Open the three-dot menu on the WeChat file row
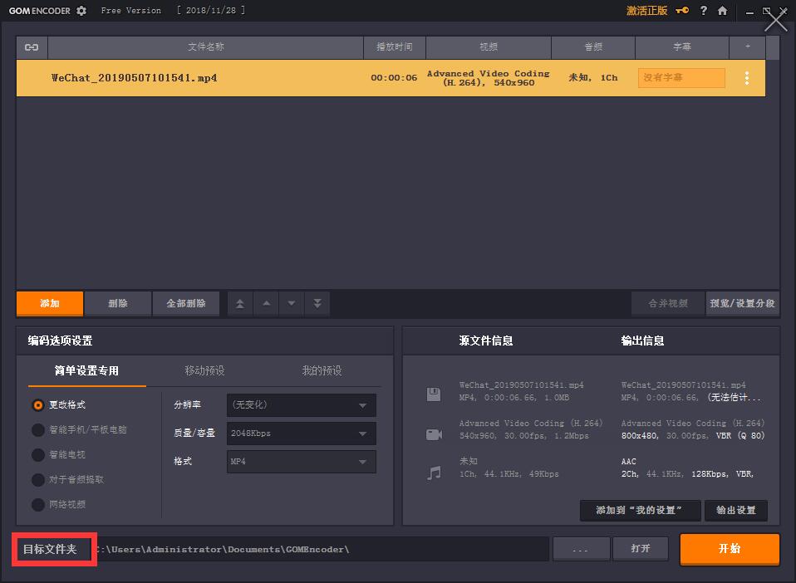 coord(746,77)
